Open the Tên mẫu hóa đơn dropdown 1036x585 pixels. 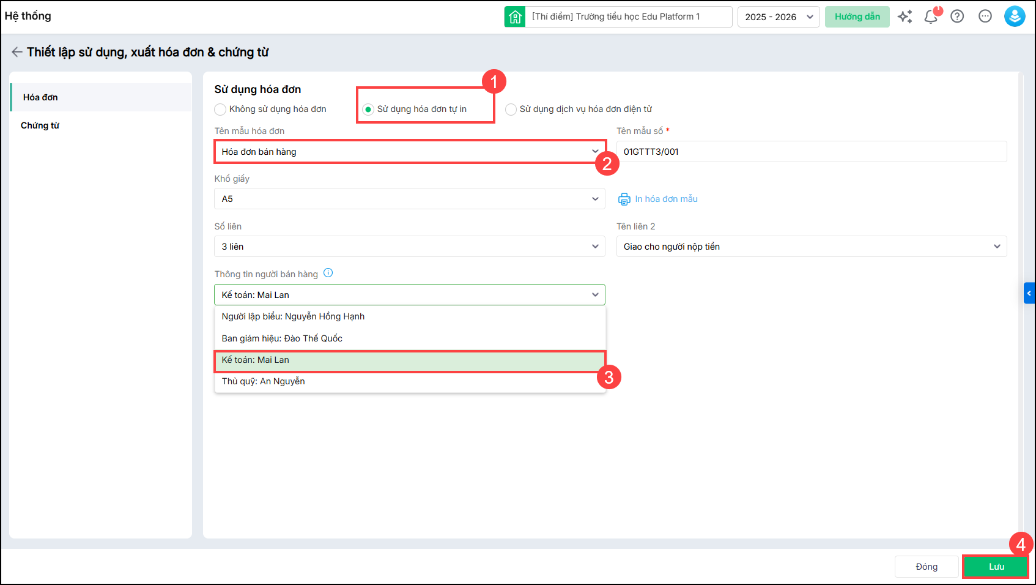coord(409,152)
